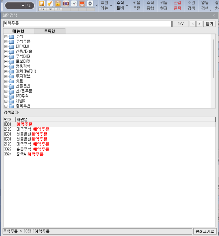Expand the 주식주문 folder node
Image resolution: width=219 pixels, height=236 pixels.
[6, 42]
